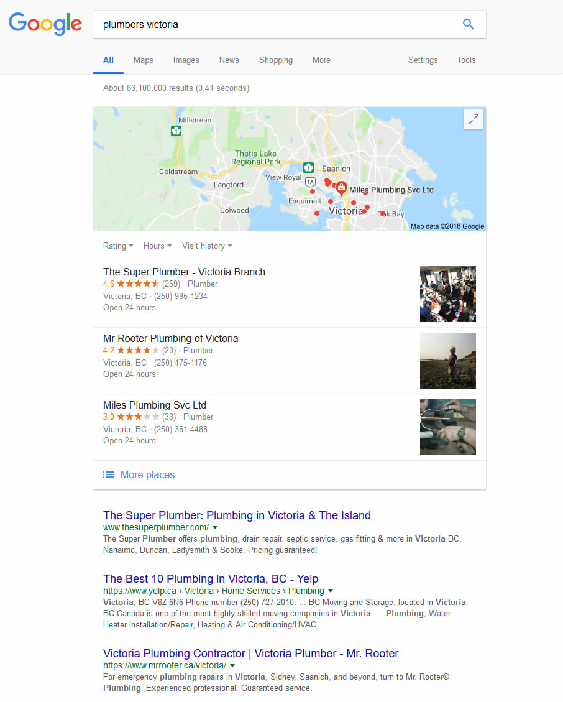The image size is (563, 702).
Task: Click the Mr Rooter listing photo thumbnail
Action: coord(447,361)
